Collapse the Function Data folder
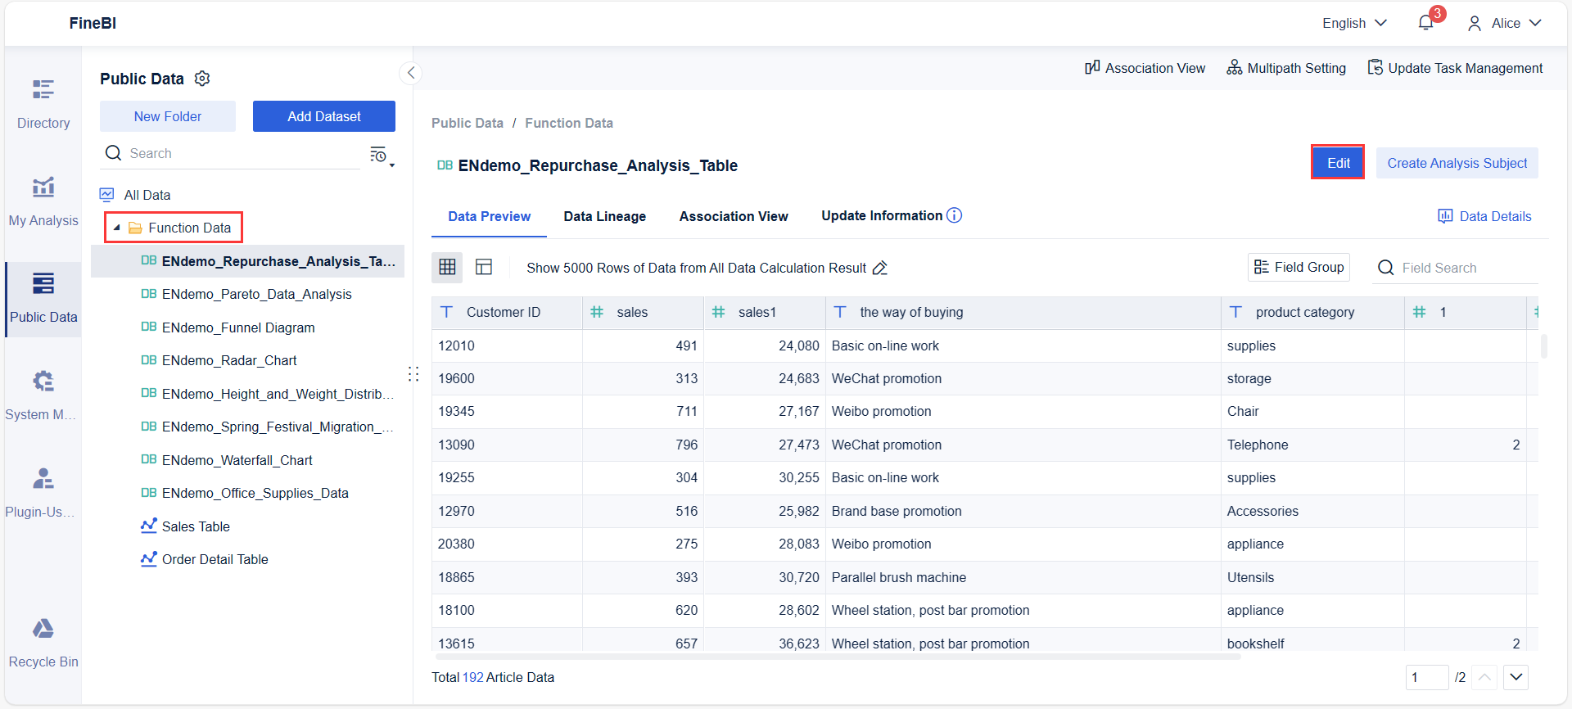 tap(117, 228)
